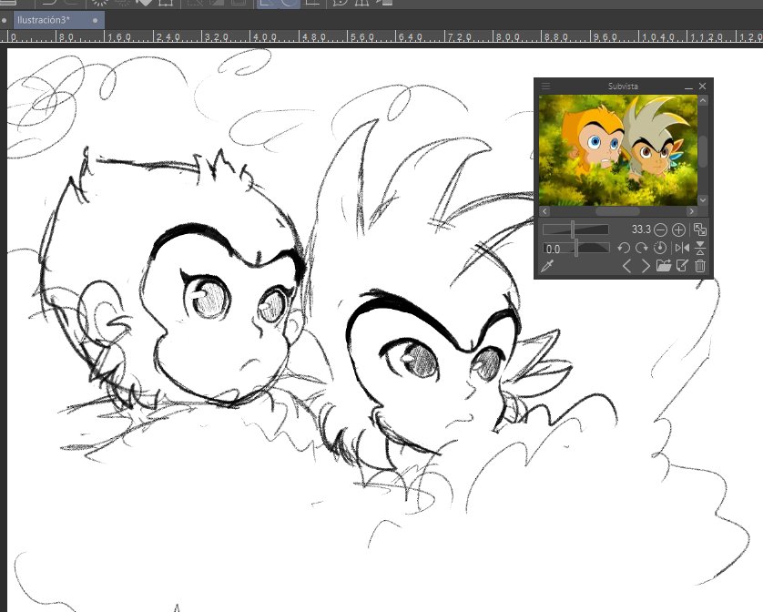This screenshot has height=612, width=763.
Task: Show next image in Subvista
Action: [646, 266]
